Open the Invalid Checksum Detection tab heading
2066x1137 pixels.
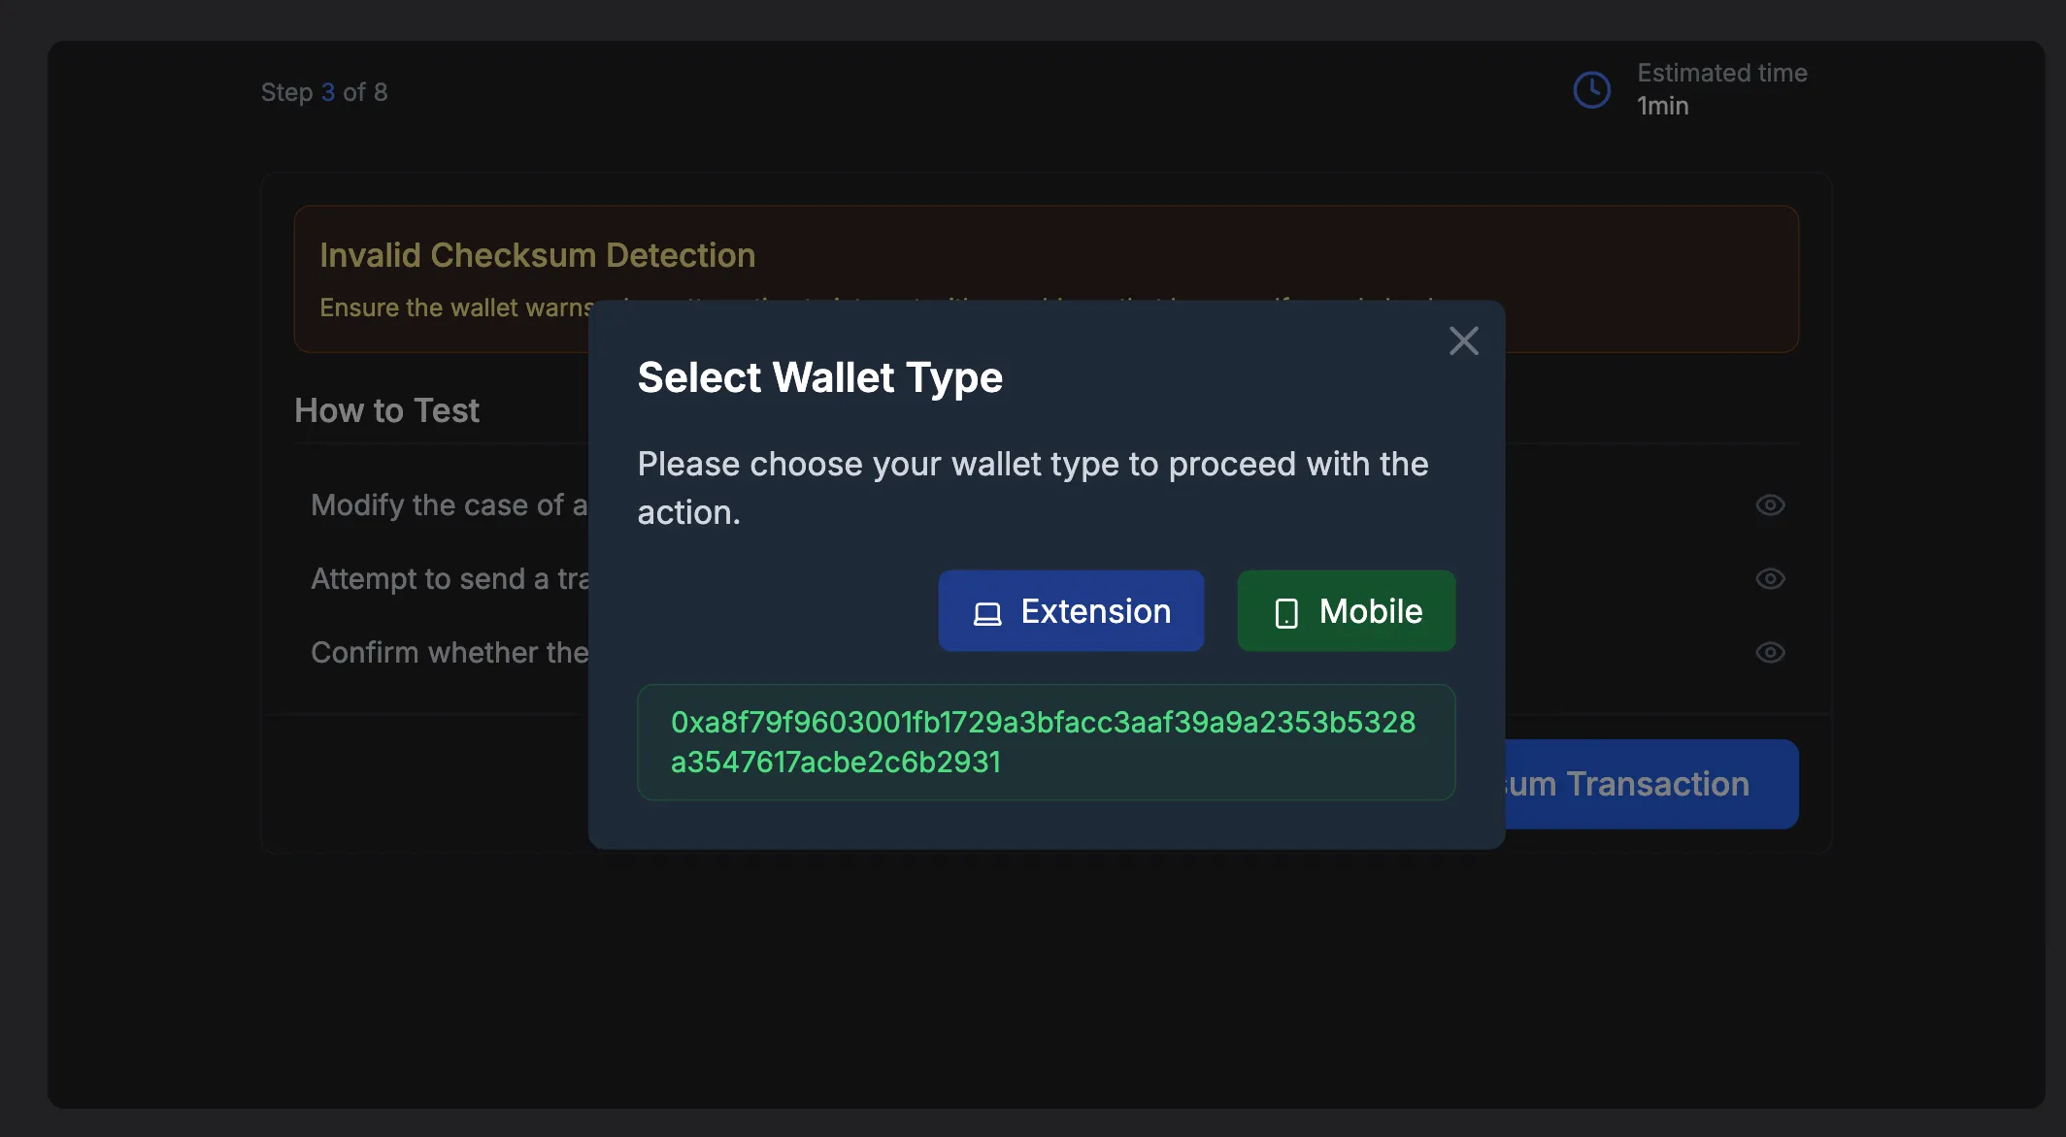[537, 254]
